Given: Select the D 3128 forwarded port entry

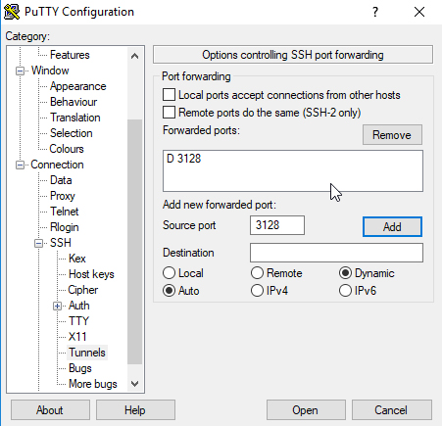Looking at the screenshot, I should [184, 159].
